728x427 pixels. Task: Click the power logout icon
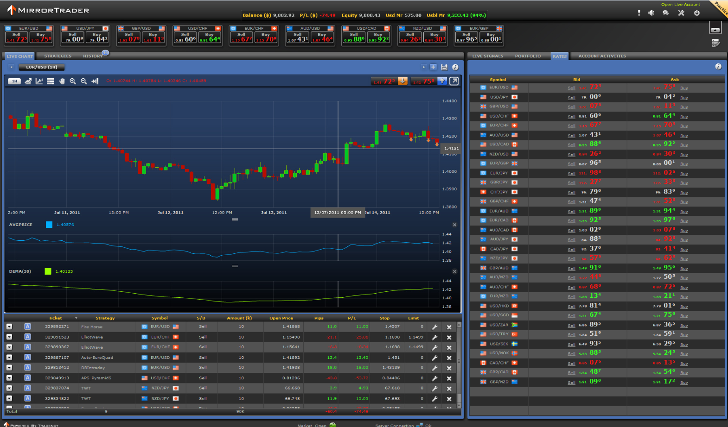696,13
